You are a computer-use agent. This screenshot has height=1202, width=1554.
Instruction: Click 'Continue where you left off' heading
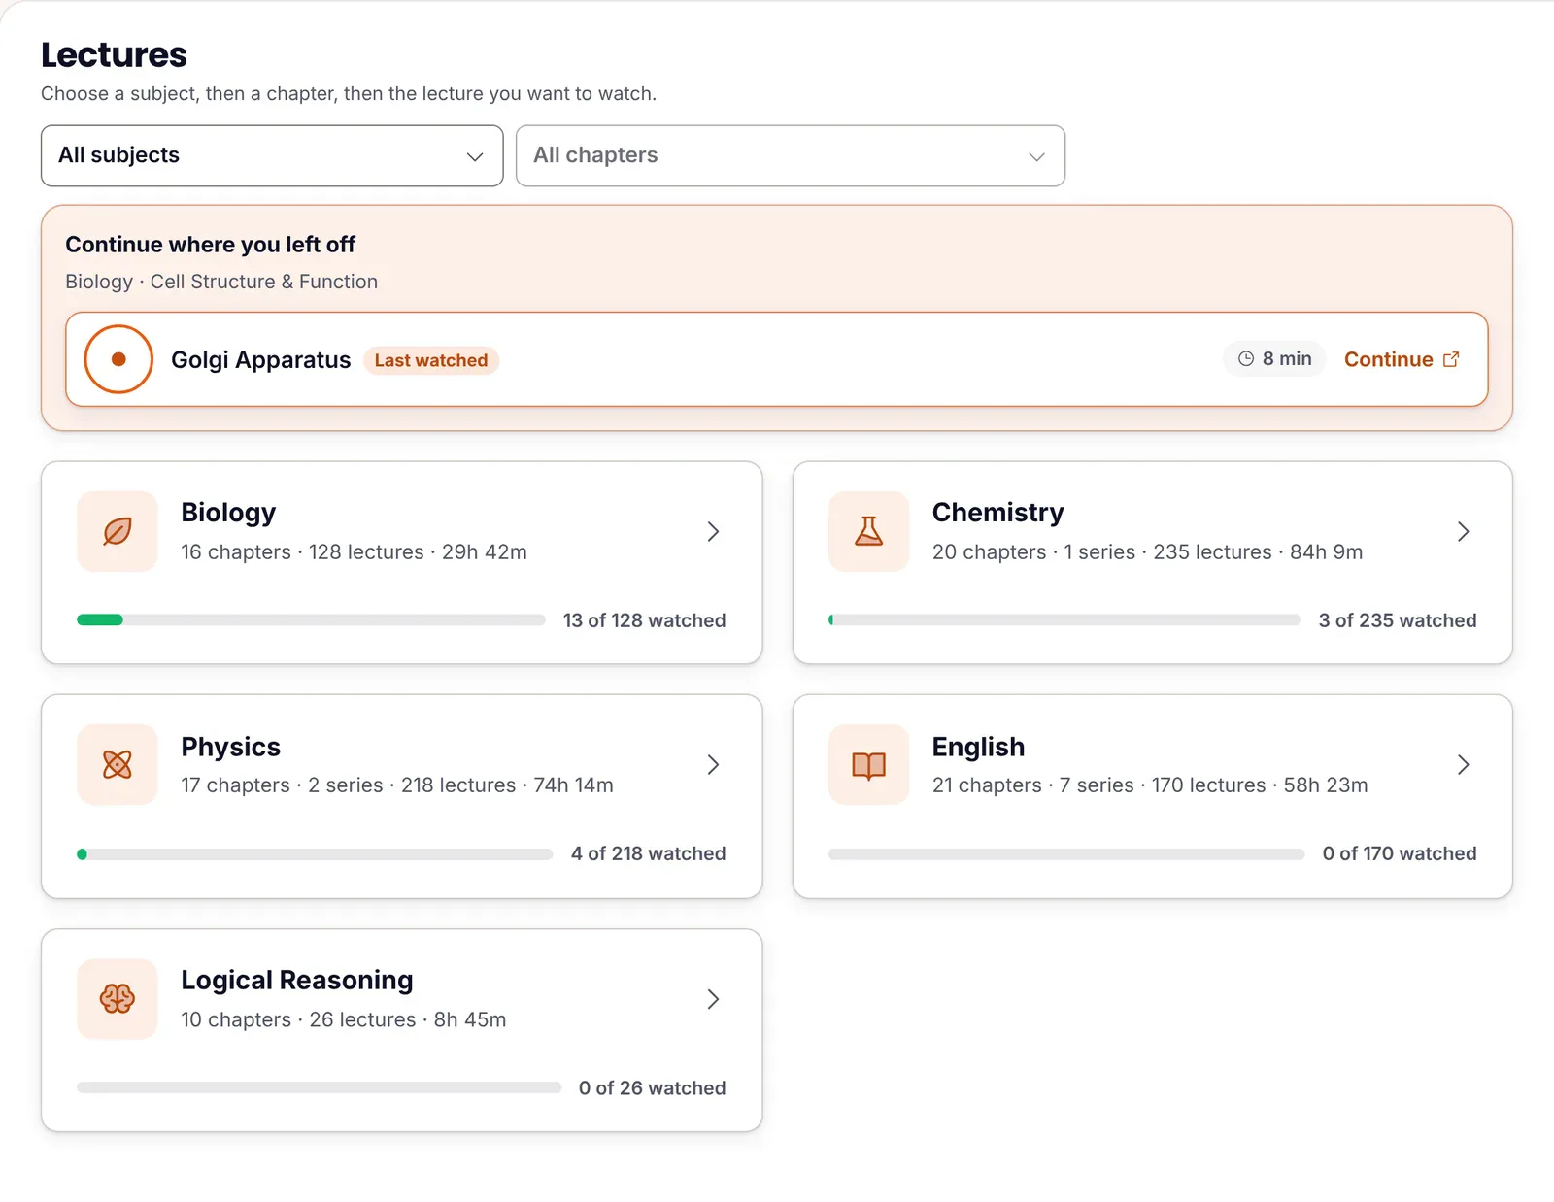(x=210, y=244)
